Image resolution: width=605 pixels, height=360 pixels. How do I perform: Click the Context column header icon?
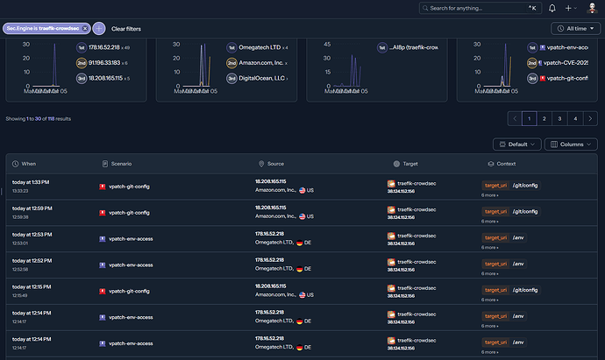click(x=490, y=164)
